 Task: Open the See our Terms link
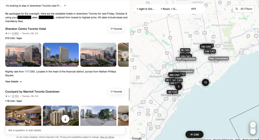107,137
